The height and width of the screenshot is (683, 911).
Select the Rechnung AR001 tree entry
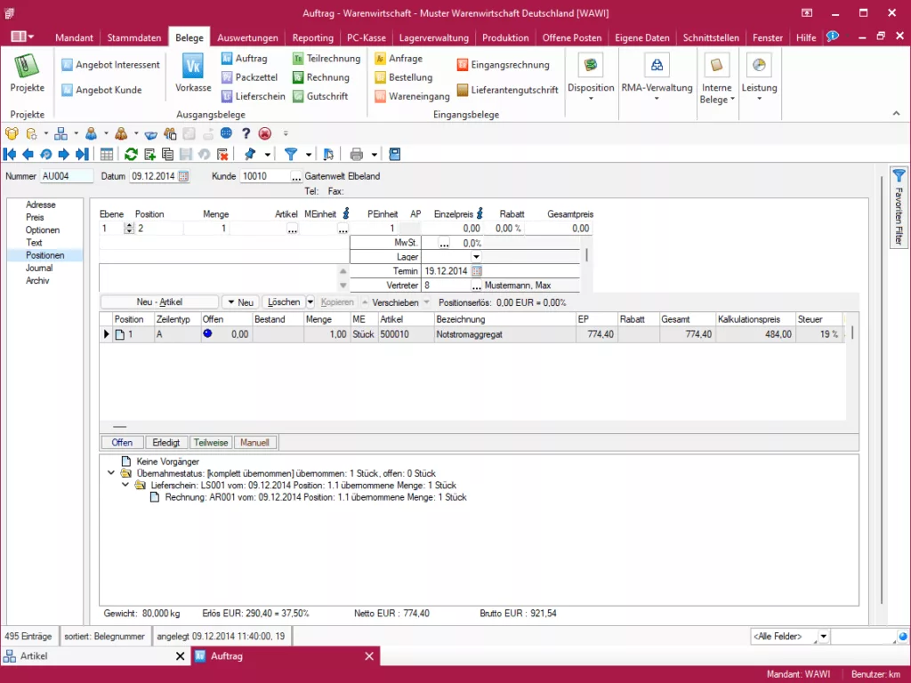[316, 497]
